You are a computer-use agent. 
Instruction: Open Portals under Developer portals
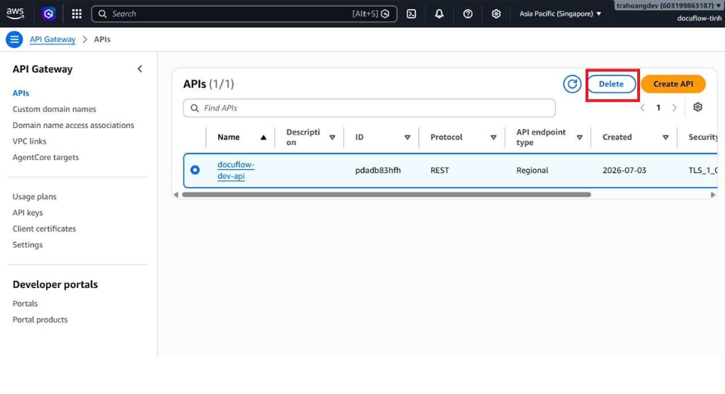tap(25, 303)
